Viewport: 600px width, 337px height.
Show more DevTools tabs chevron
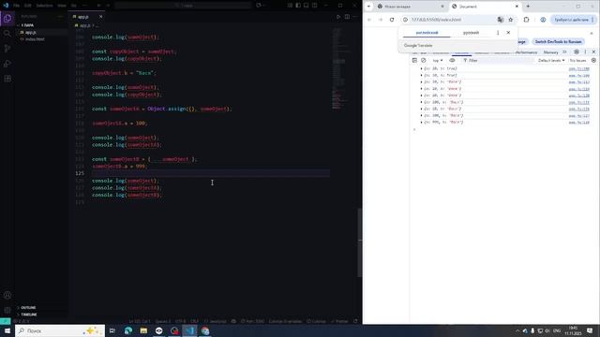tap(564, 52)
